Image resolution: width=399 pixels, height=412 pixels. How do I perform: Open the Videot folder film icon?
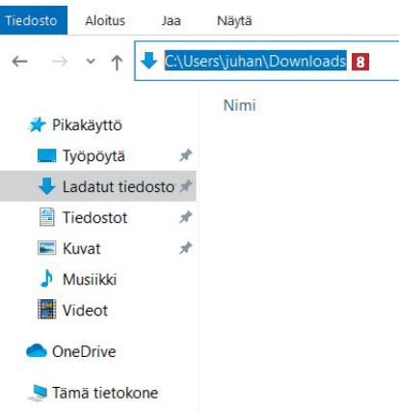click(x=47, y=309)
